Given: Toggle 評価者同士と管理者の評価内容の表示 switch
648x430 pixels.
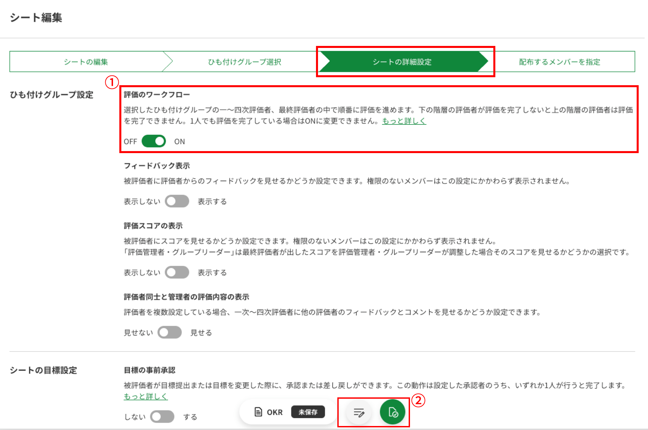Looking at the screenshot, I should (x=169, y=332).
